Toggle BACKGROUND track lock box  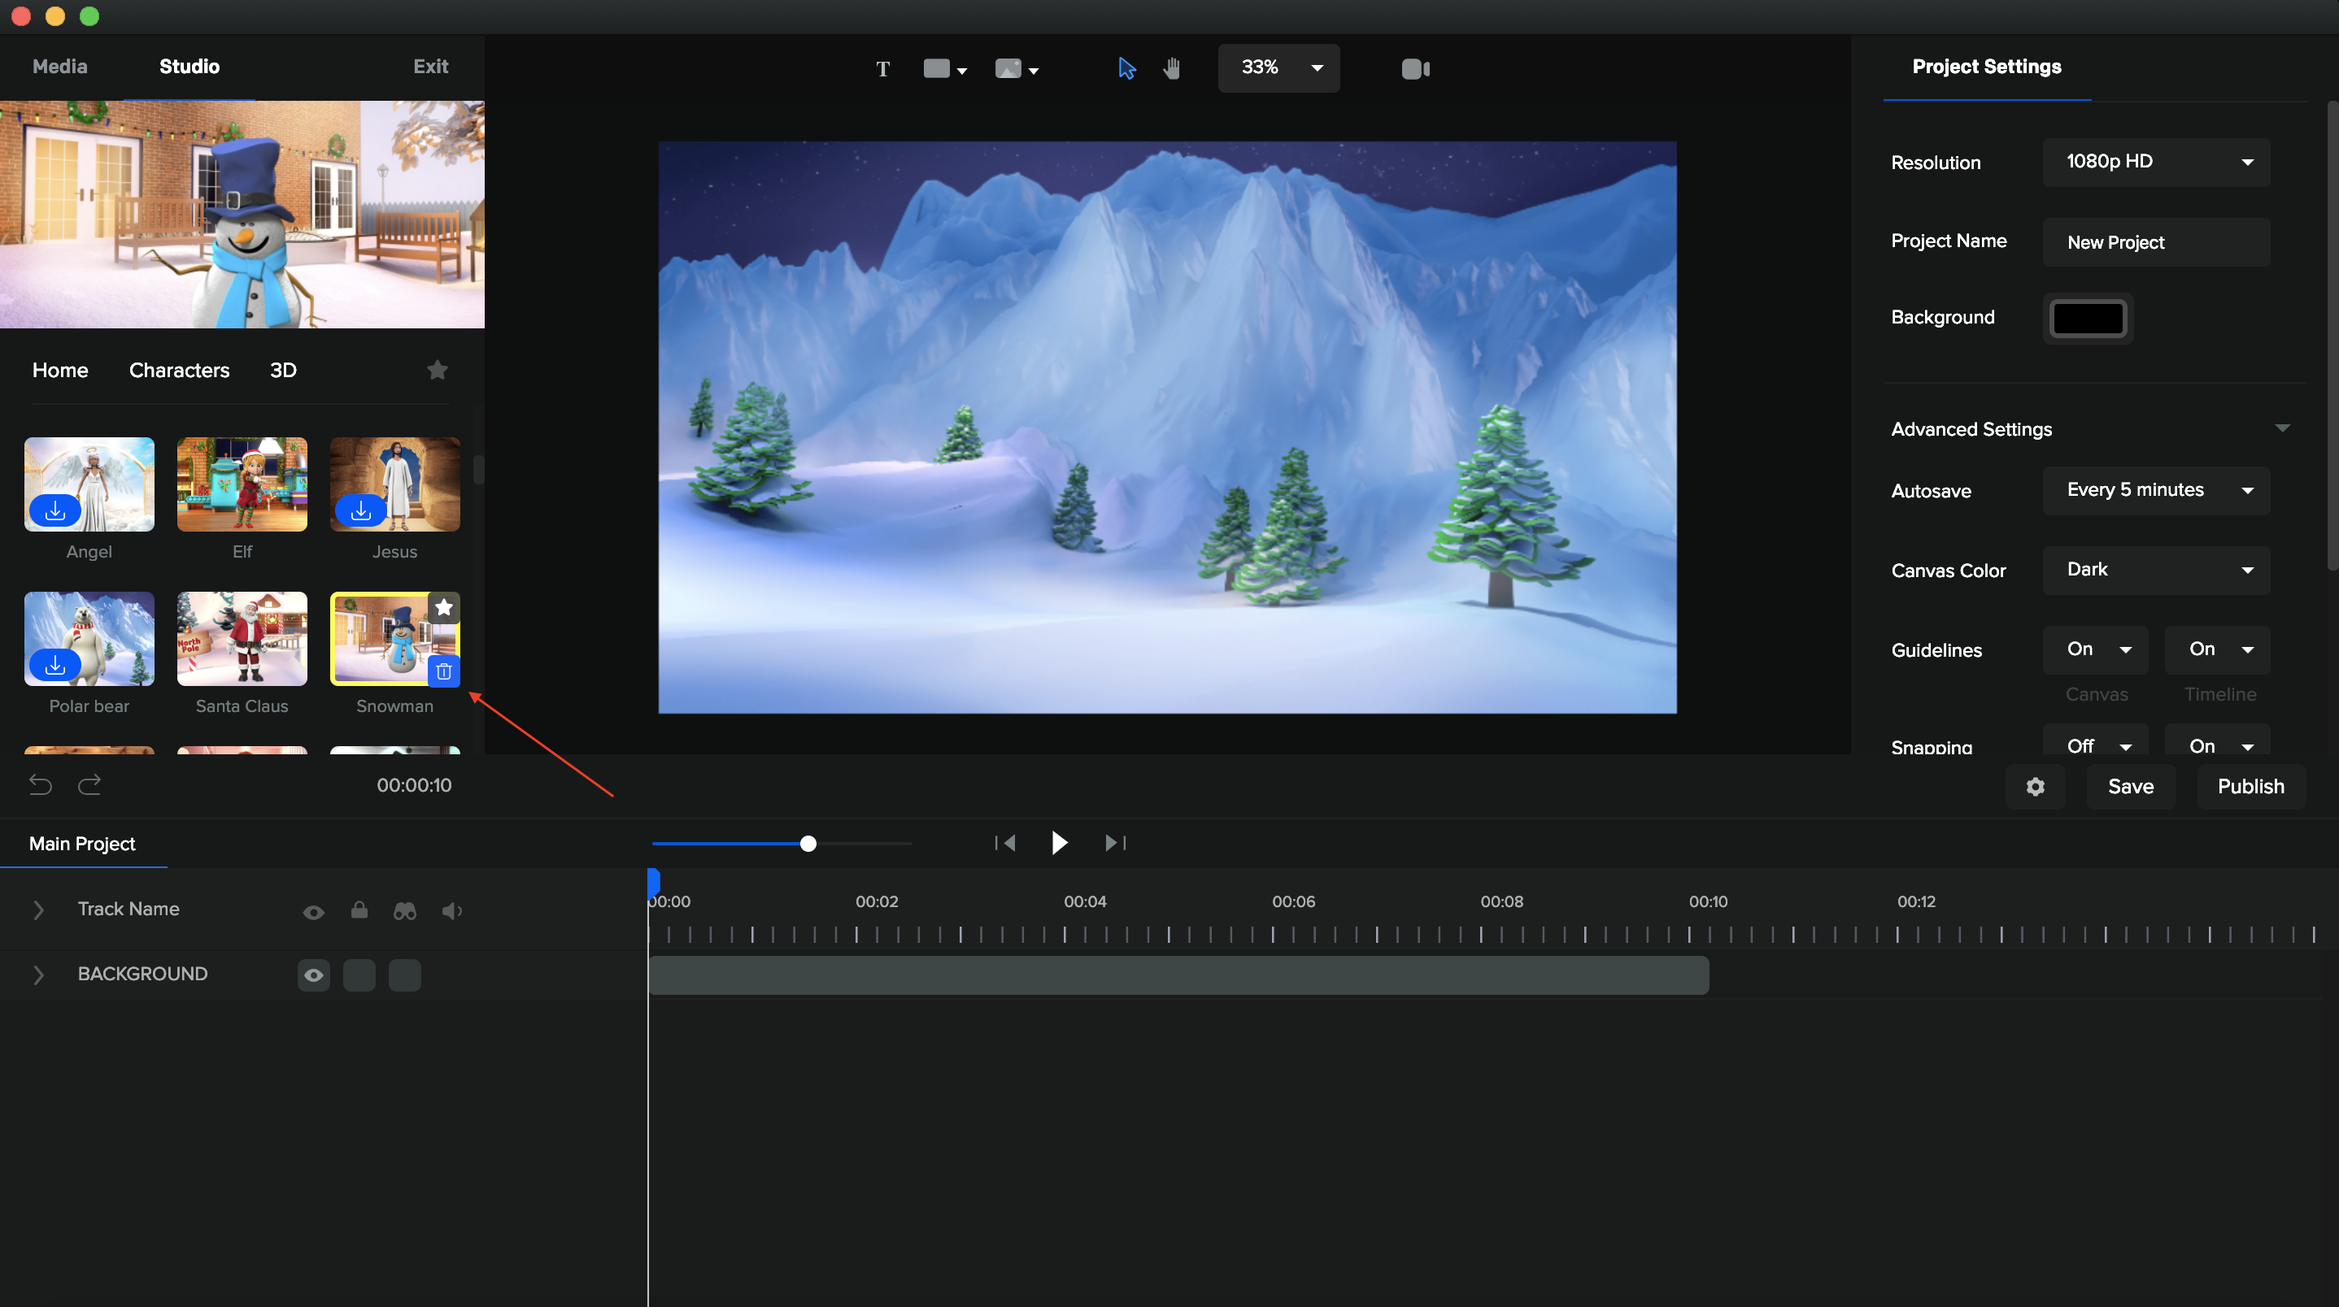(x=359, y=975)
